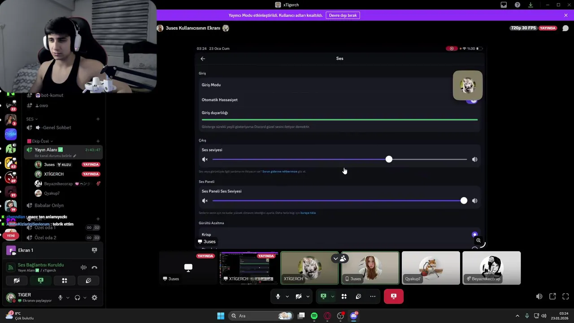Disconnect from voice with the hang-up icon
Screen dimensions: 574x323
point(94,267)
